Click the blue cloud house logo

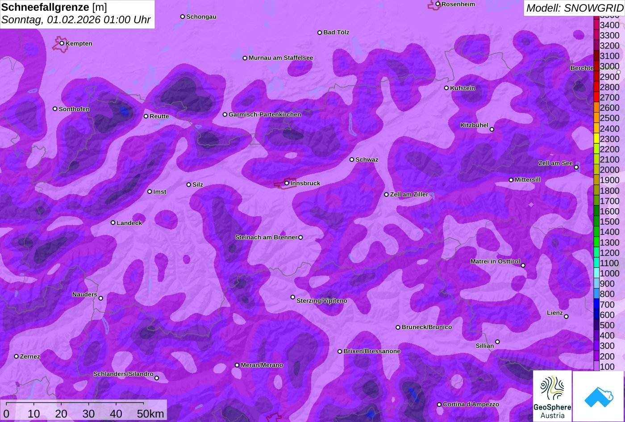click(598, 396)
